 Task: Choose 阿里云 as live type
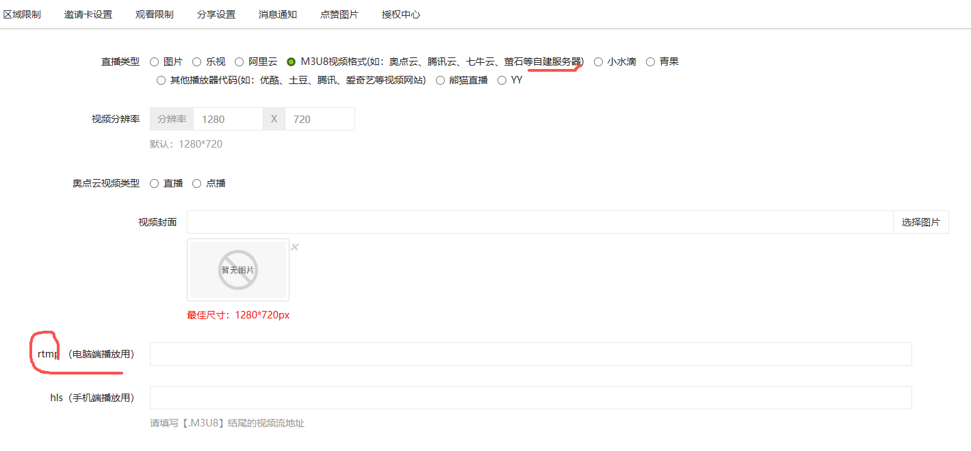tap(239, 62)
